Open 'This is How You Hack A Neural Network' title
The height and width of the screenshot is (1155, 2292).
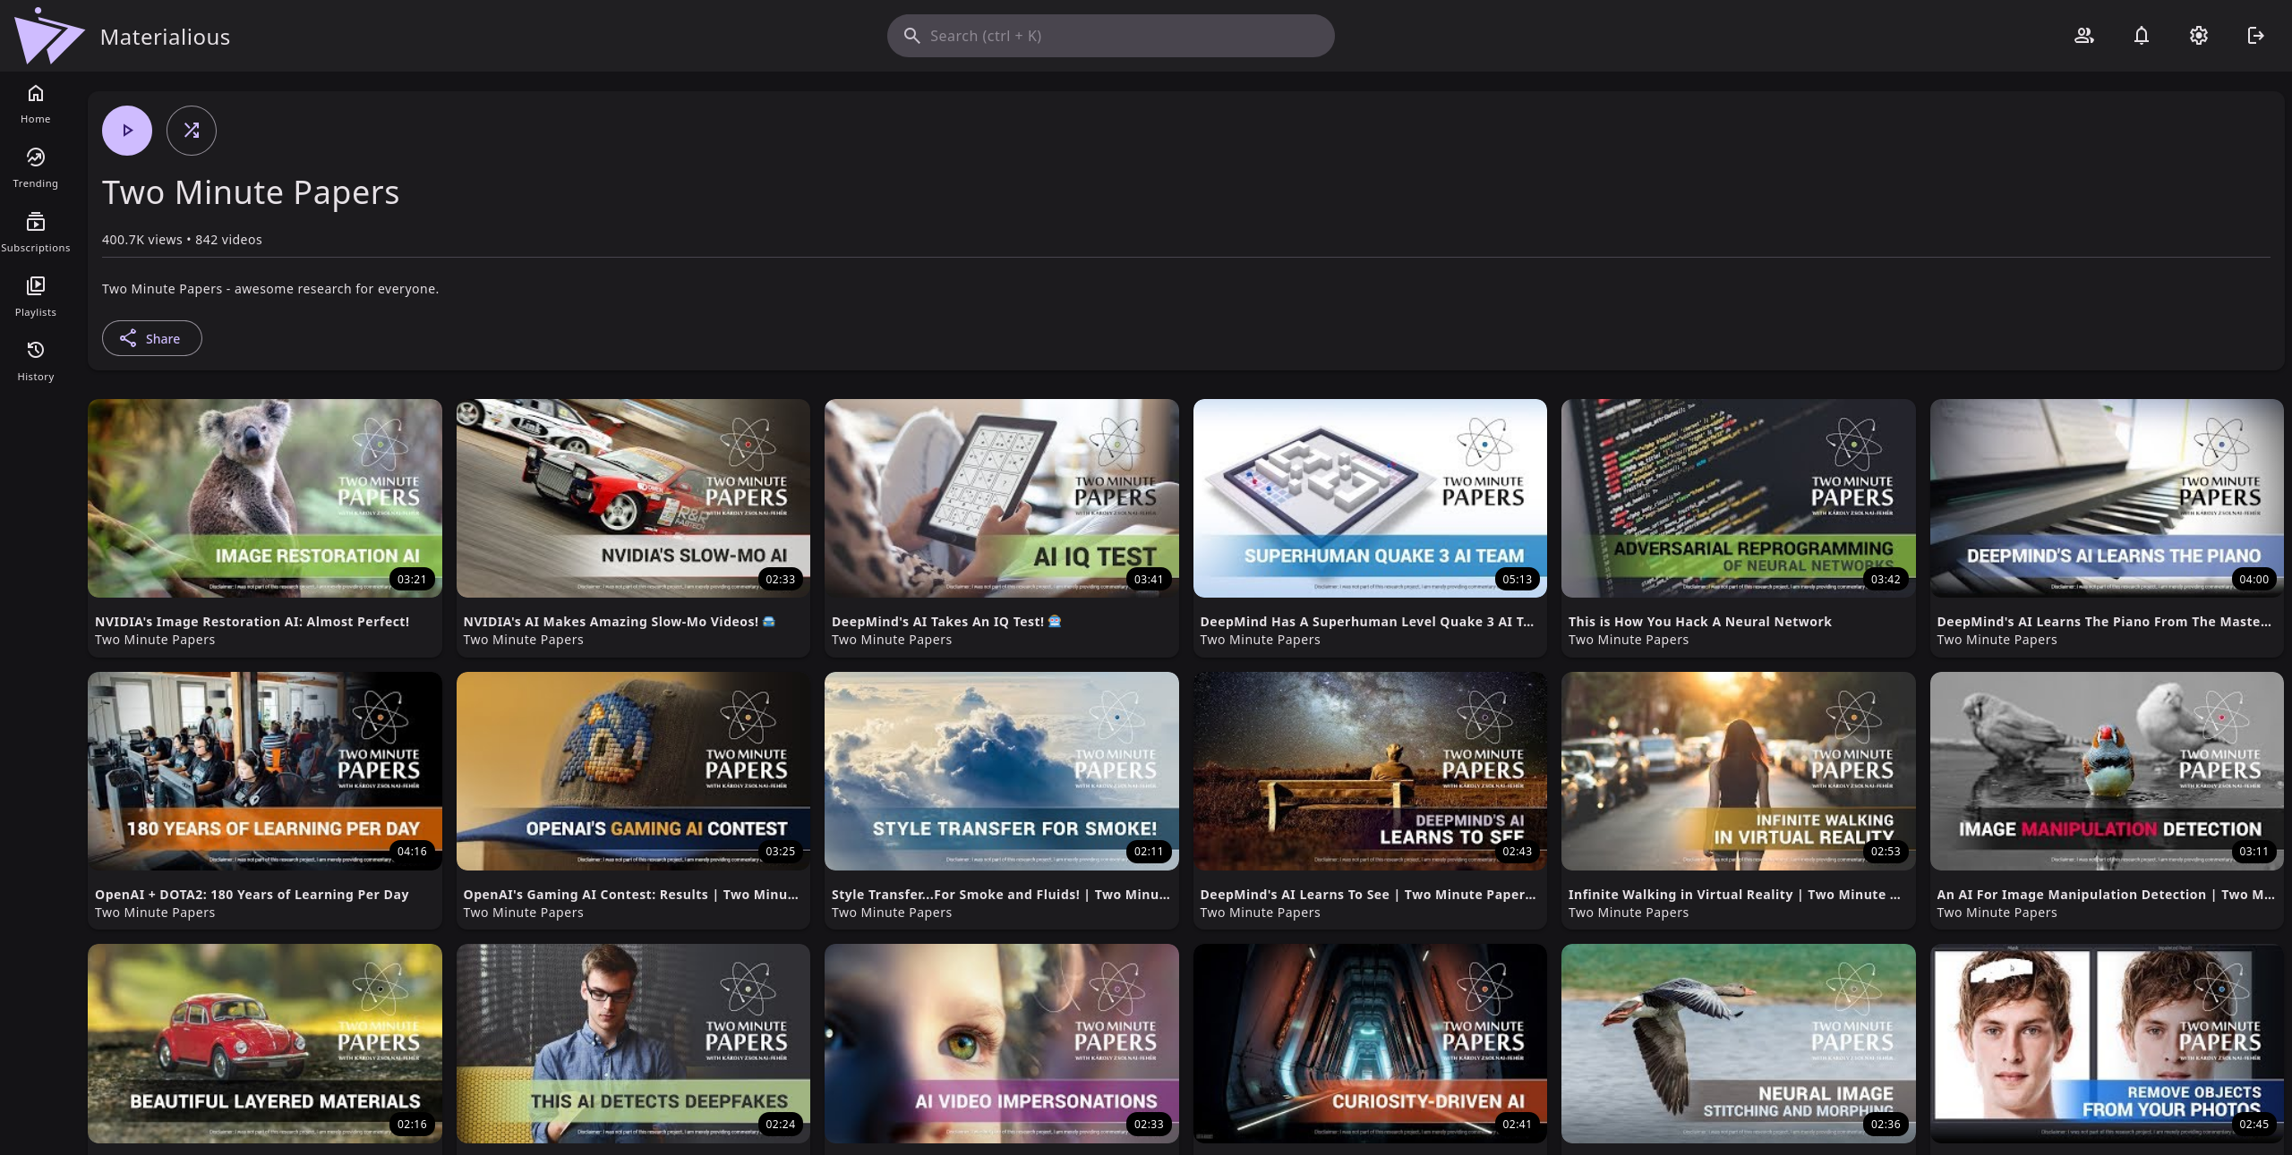click(x=1699, y=622)
